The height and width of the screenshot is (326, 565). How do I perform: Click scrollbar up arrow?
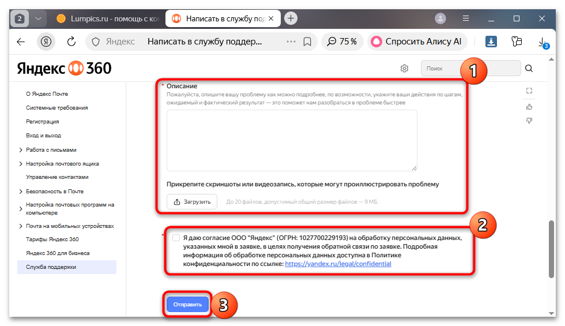[551, 59]
